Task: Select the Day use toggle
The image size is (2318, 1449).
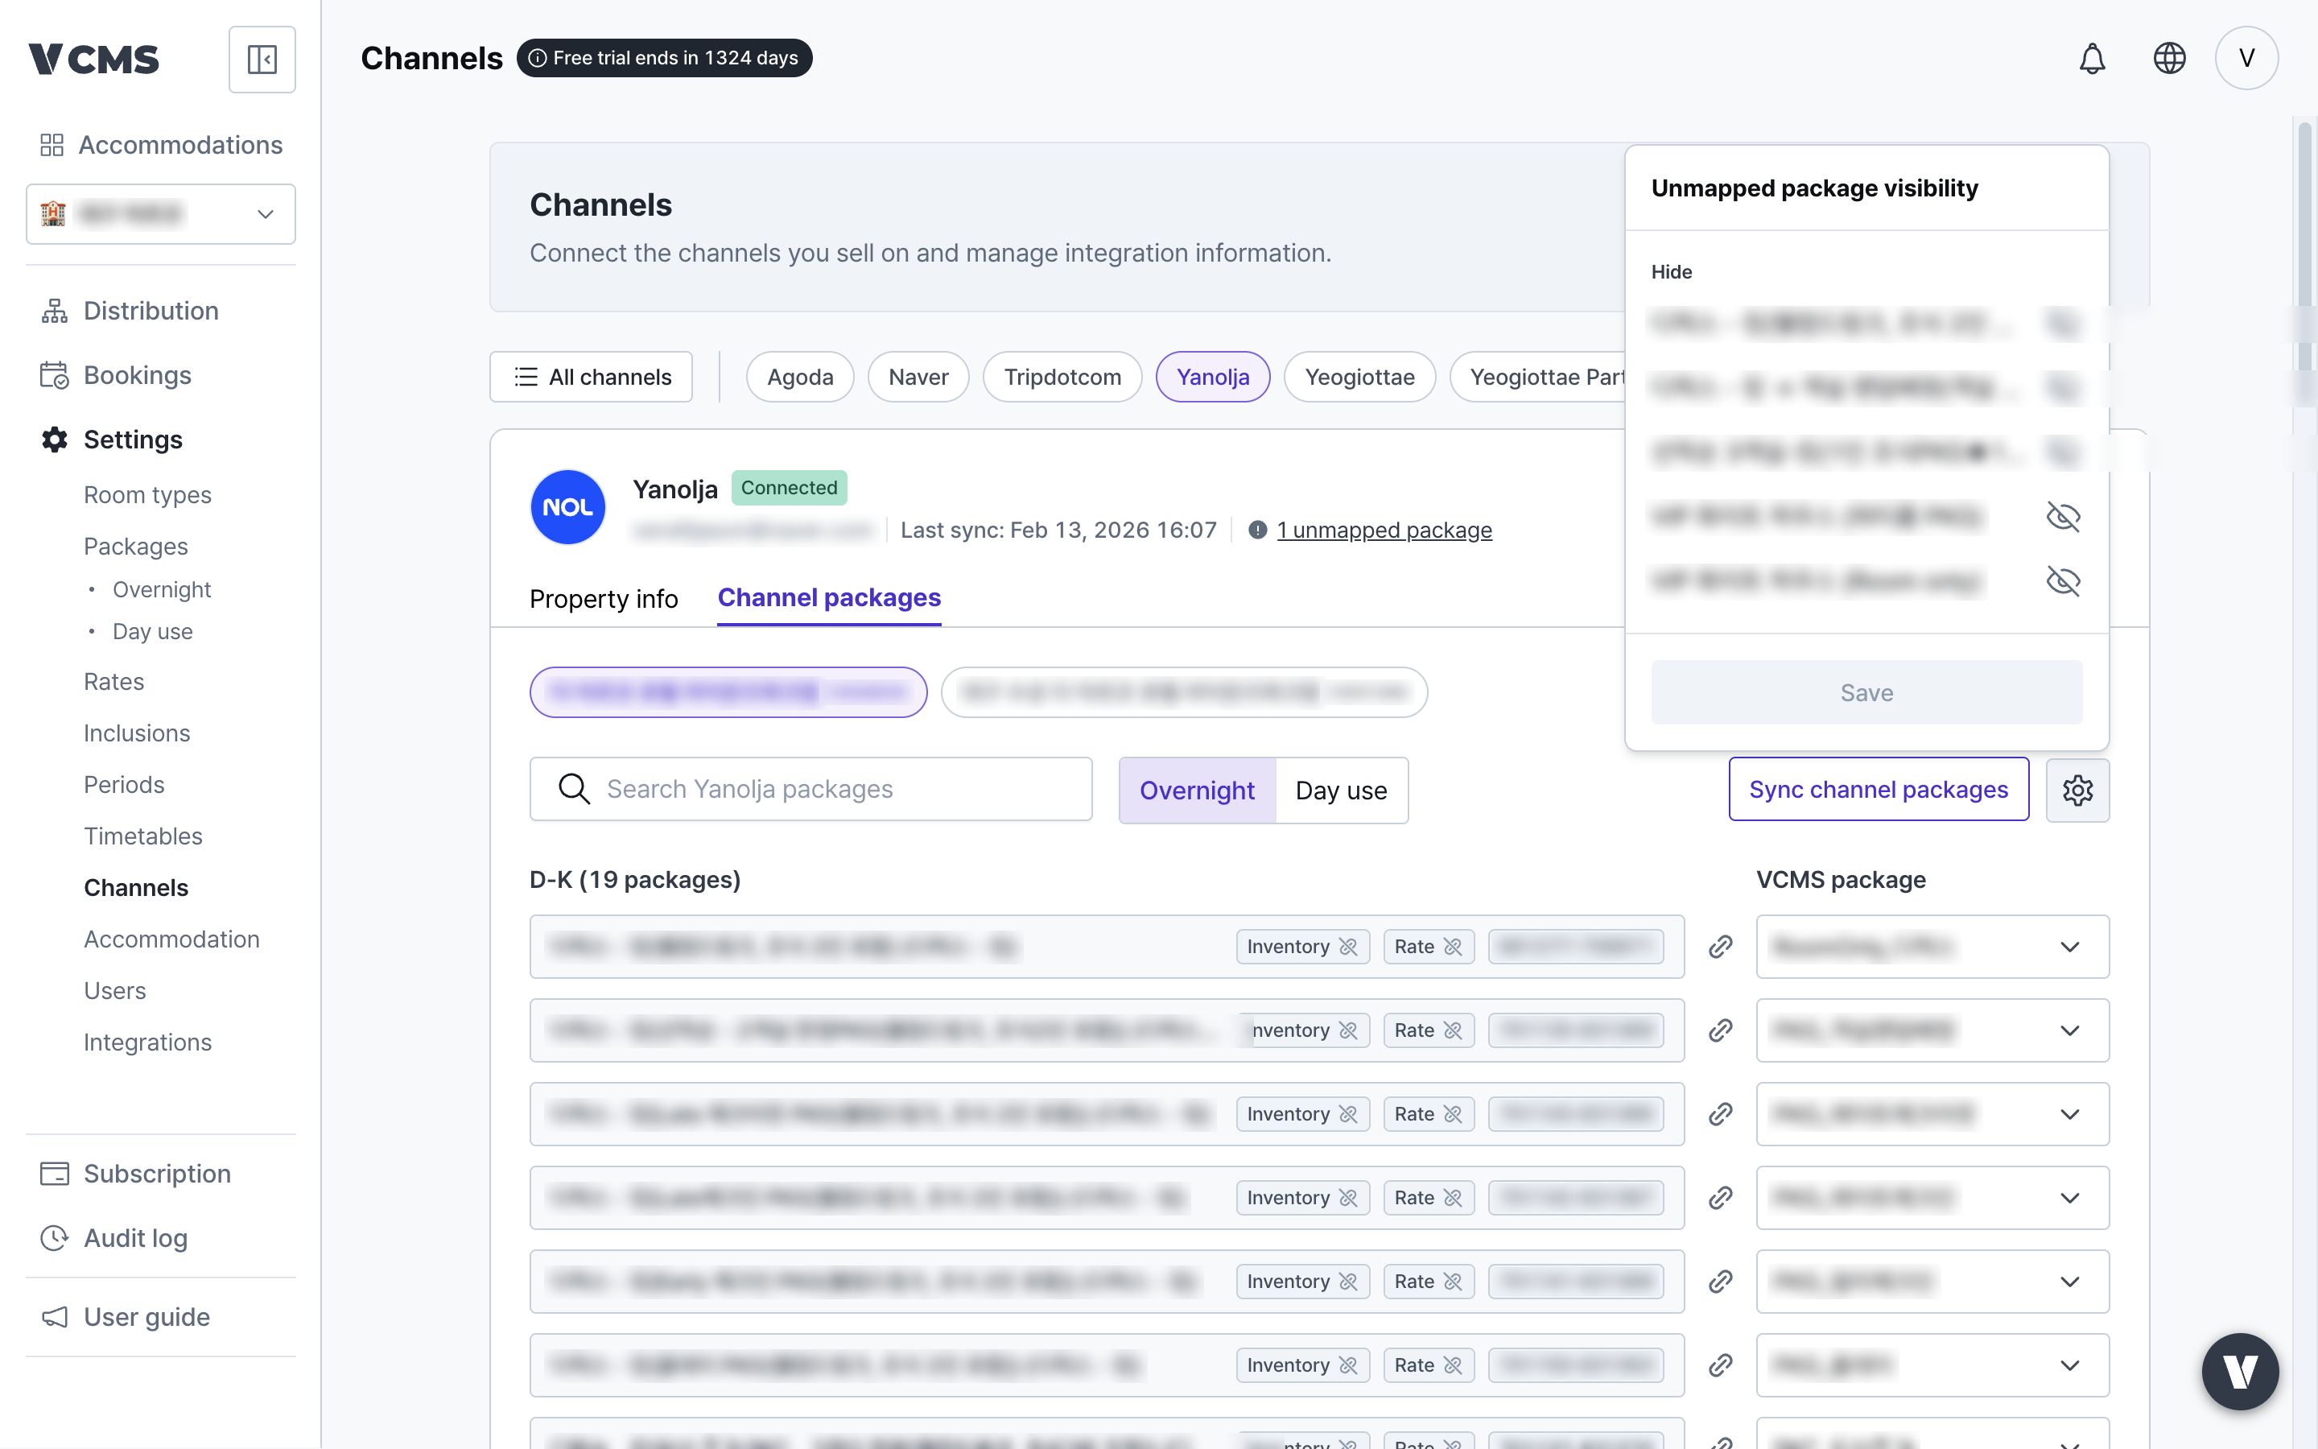Action: coord(1341,790)
